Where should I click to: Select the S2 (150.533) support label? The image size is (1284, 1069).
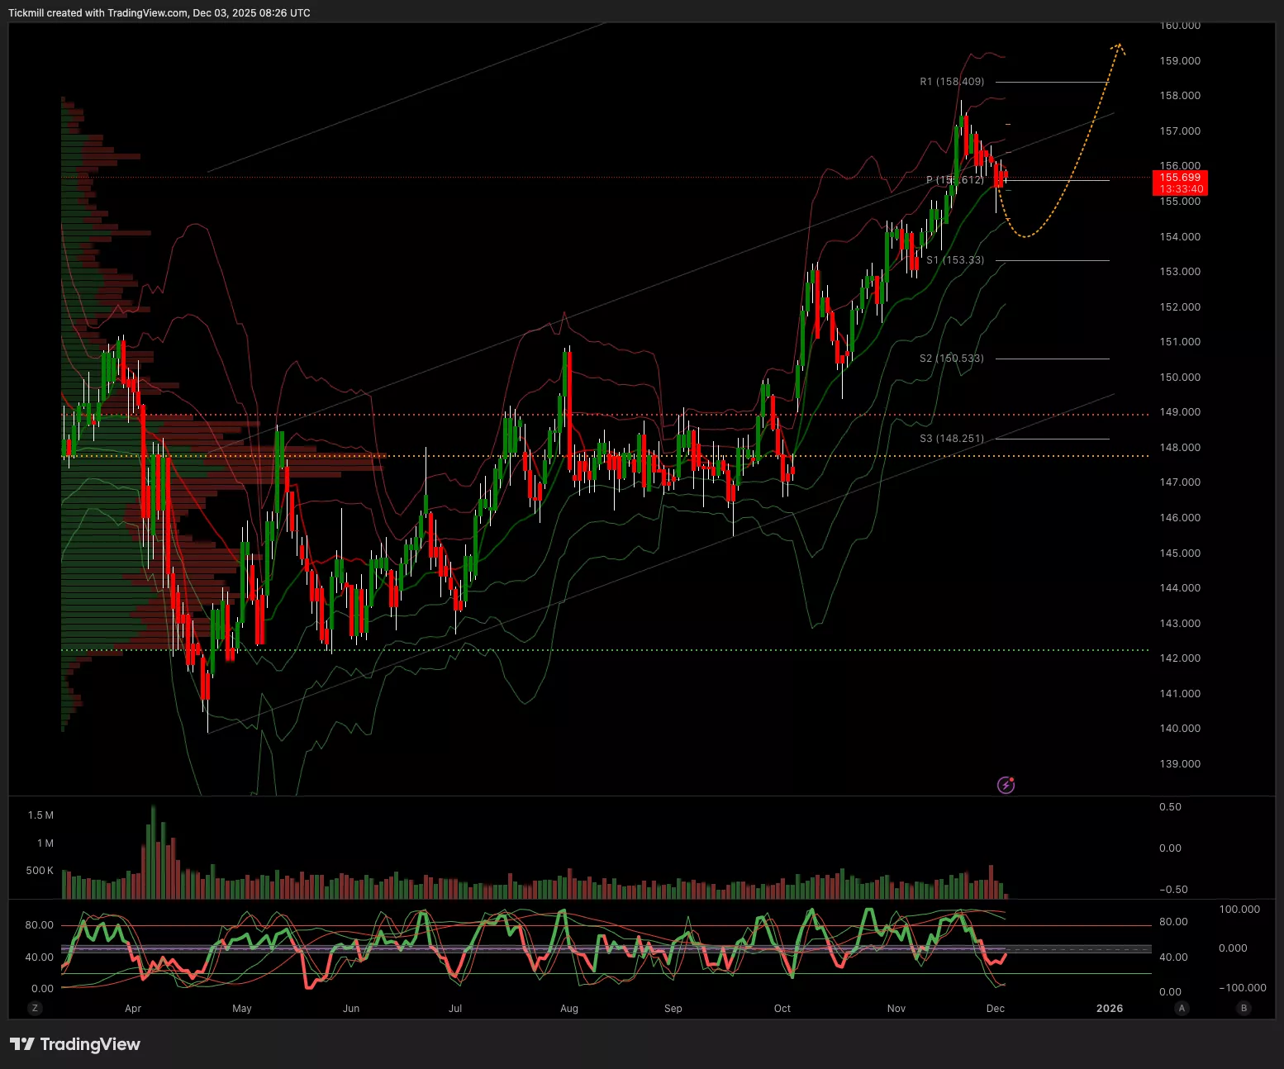click(952, 359)
